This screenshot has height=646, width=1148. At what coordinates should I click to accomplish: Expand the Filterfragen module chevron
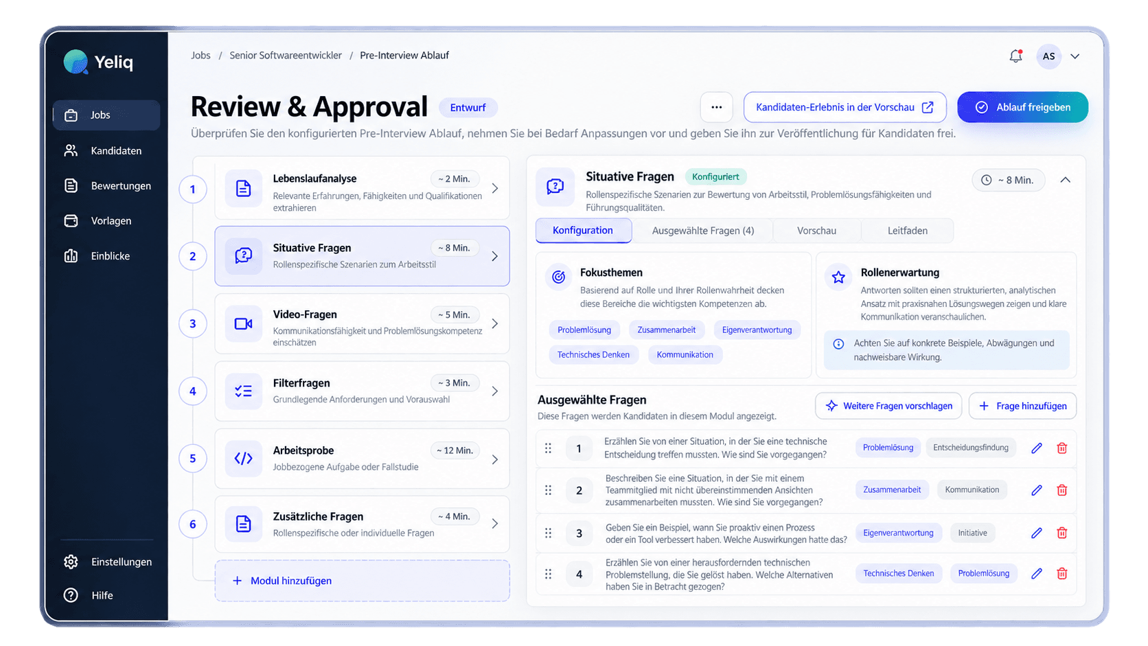495,391
